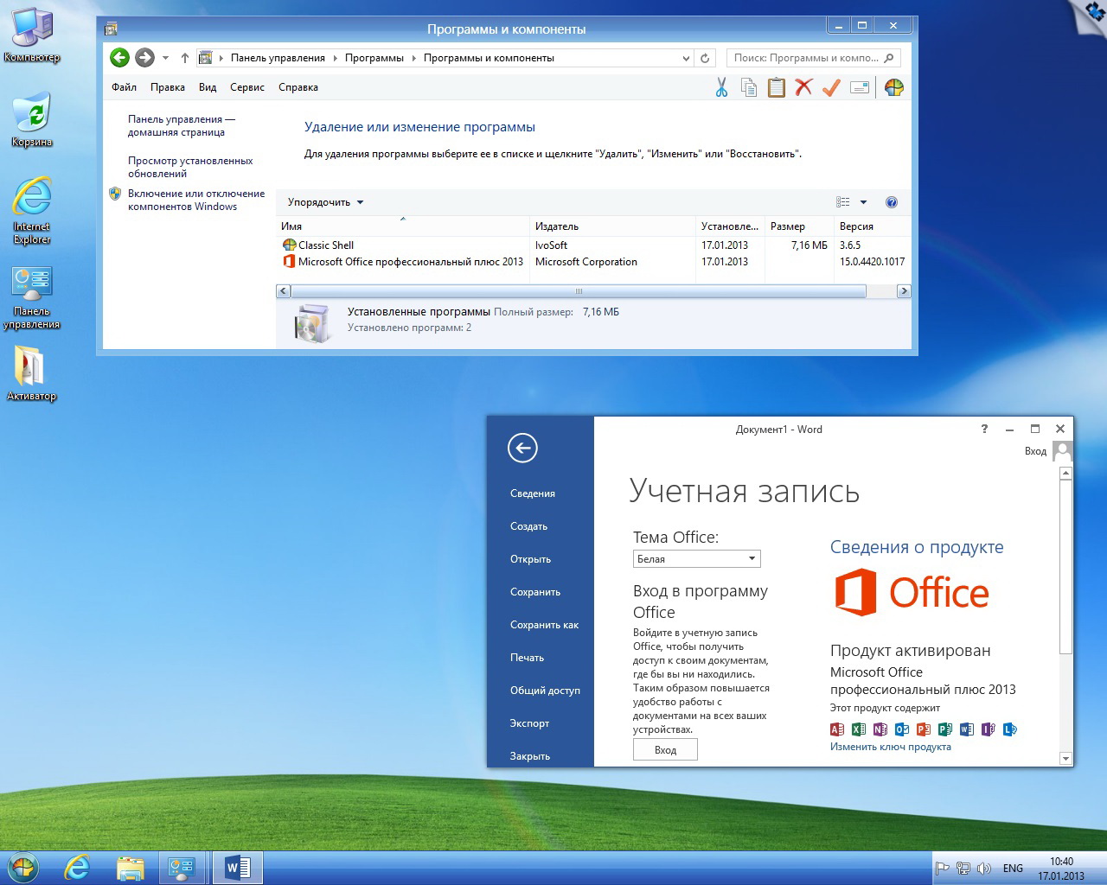Go up one level with the up arrow
The image size is (1107, 885).
[184, 58]
